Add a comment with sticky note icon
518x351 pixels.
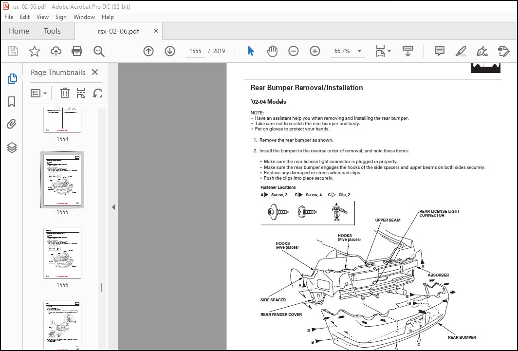click(439, 51)
